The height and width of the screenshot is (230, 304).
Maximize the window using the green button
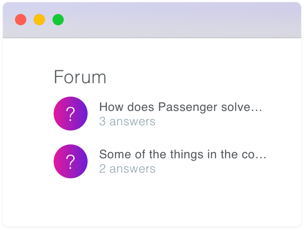point(58,20)
